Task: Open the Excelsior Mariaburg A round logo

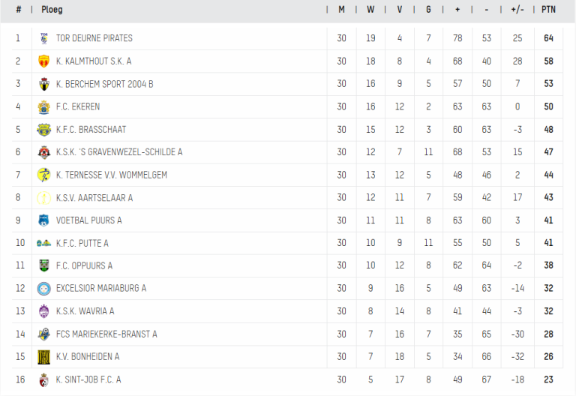Action: pyautogui.click(x=44, y=288)
